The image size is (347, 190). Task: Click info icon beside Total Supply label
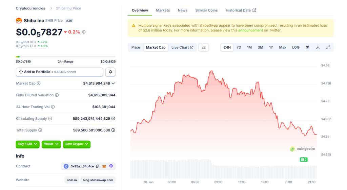[x=40, y=130]
